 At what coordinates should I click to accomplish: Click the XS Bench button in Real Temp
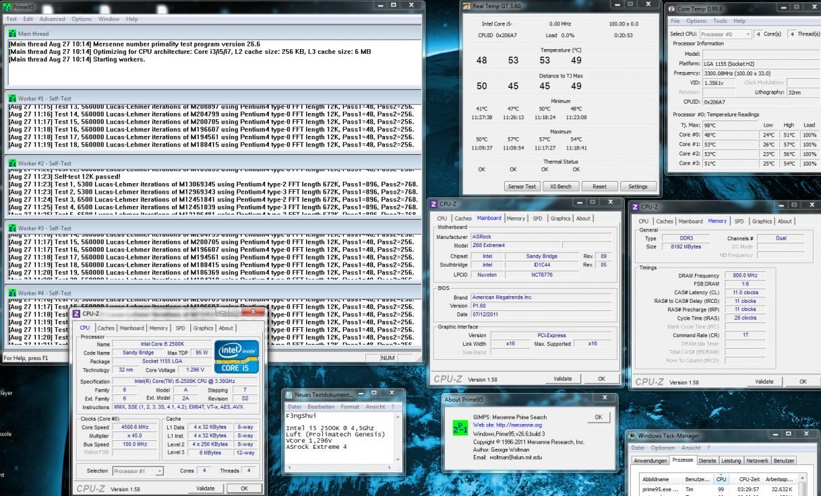pos(560,186)
